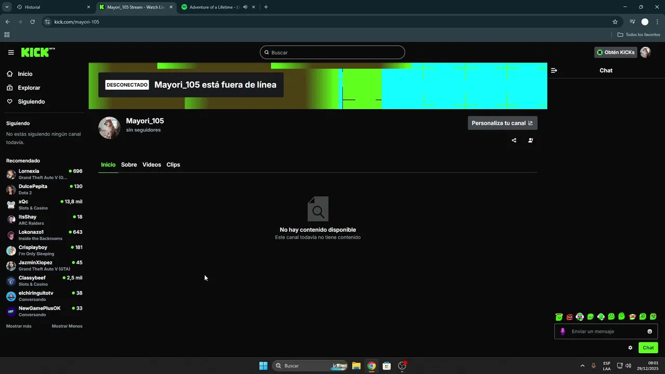Switch to the Inicio channel tab
The width and height of the screenshot is (665, 374).
(108, 165)
